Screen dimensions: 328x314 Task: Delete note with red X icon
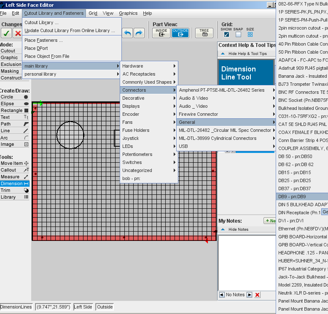tap(257, 295)
